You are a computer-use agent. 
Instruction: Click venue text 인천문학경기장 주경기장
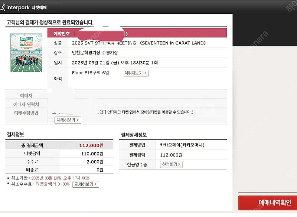click(x=95, y=53)
